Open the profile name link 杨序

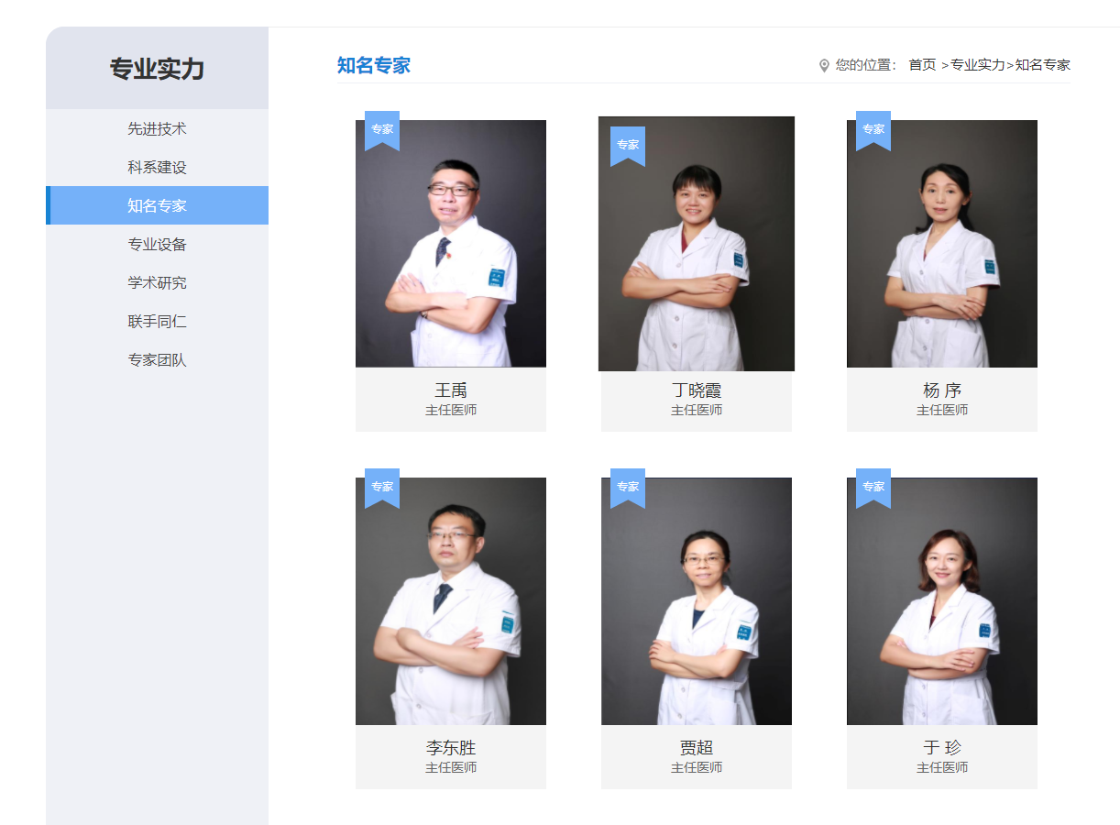[942, 390]
